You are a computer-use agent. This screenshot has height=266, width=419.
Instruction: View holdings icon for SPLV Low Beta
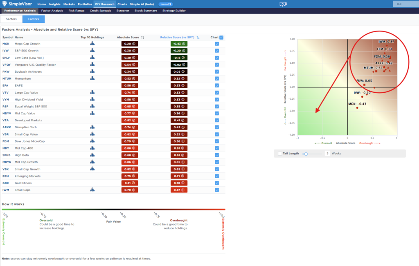tap(92, 58)
